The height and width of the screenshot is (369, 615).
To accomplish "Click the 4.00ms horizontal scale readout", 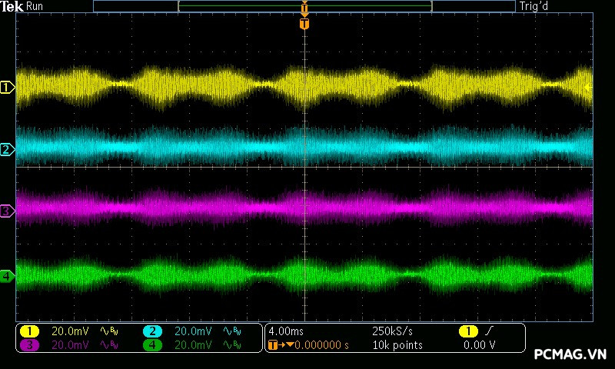I will (x=288, y=331).
